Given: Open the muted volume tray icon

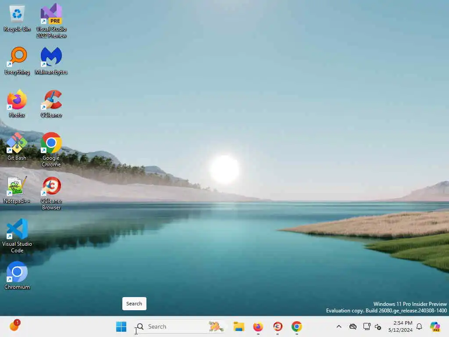Looking at the screenshot, I should point(378,326).
